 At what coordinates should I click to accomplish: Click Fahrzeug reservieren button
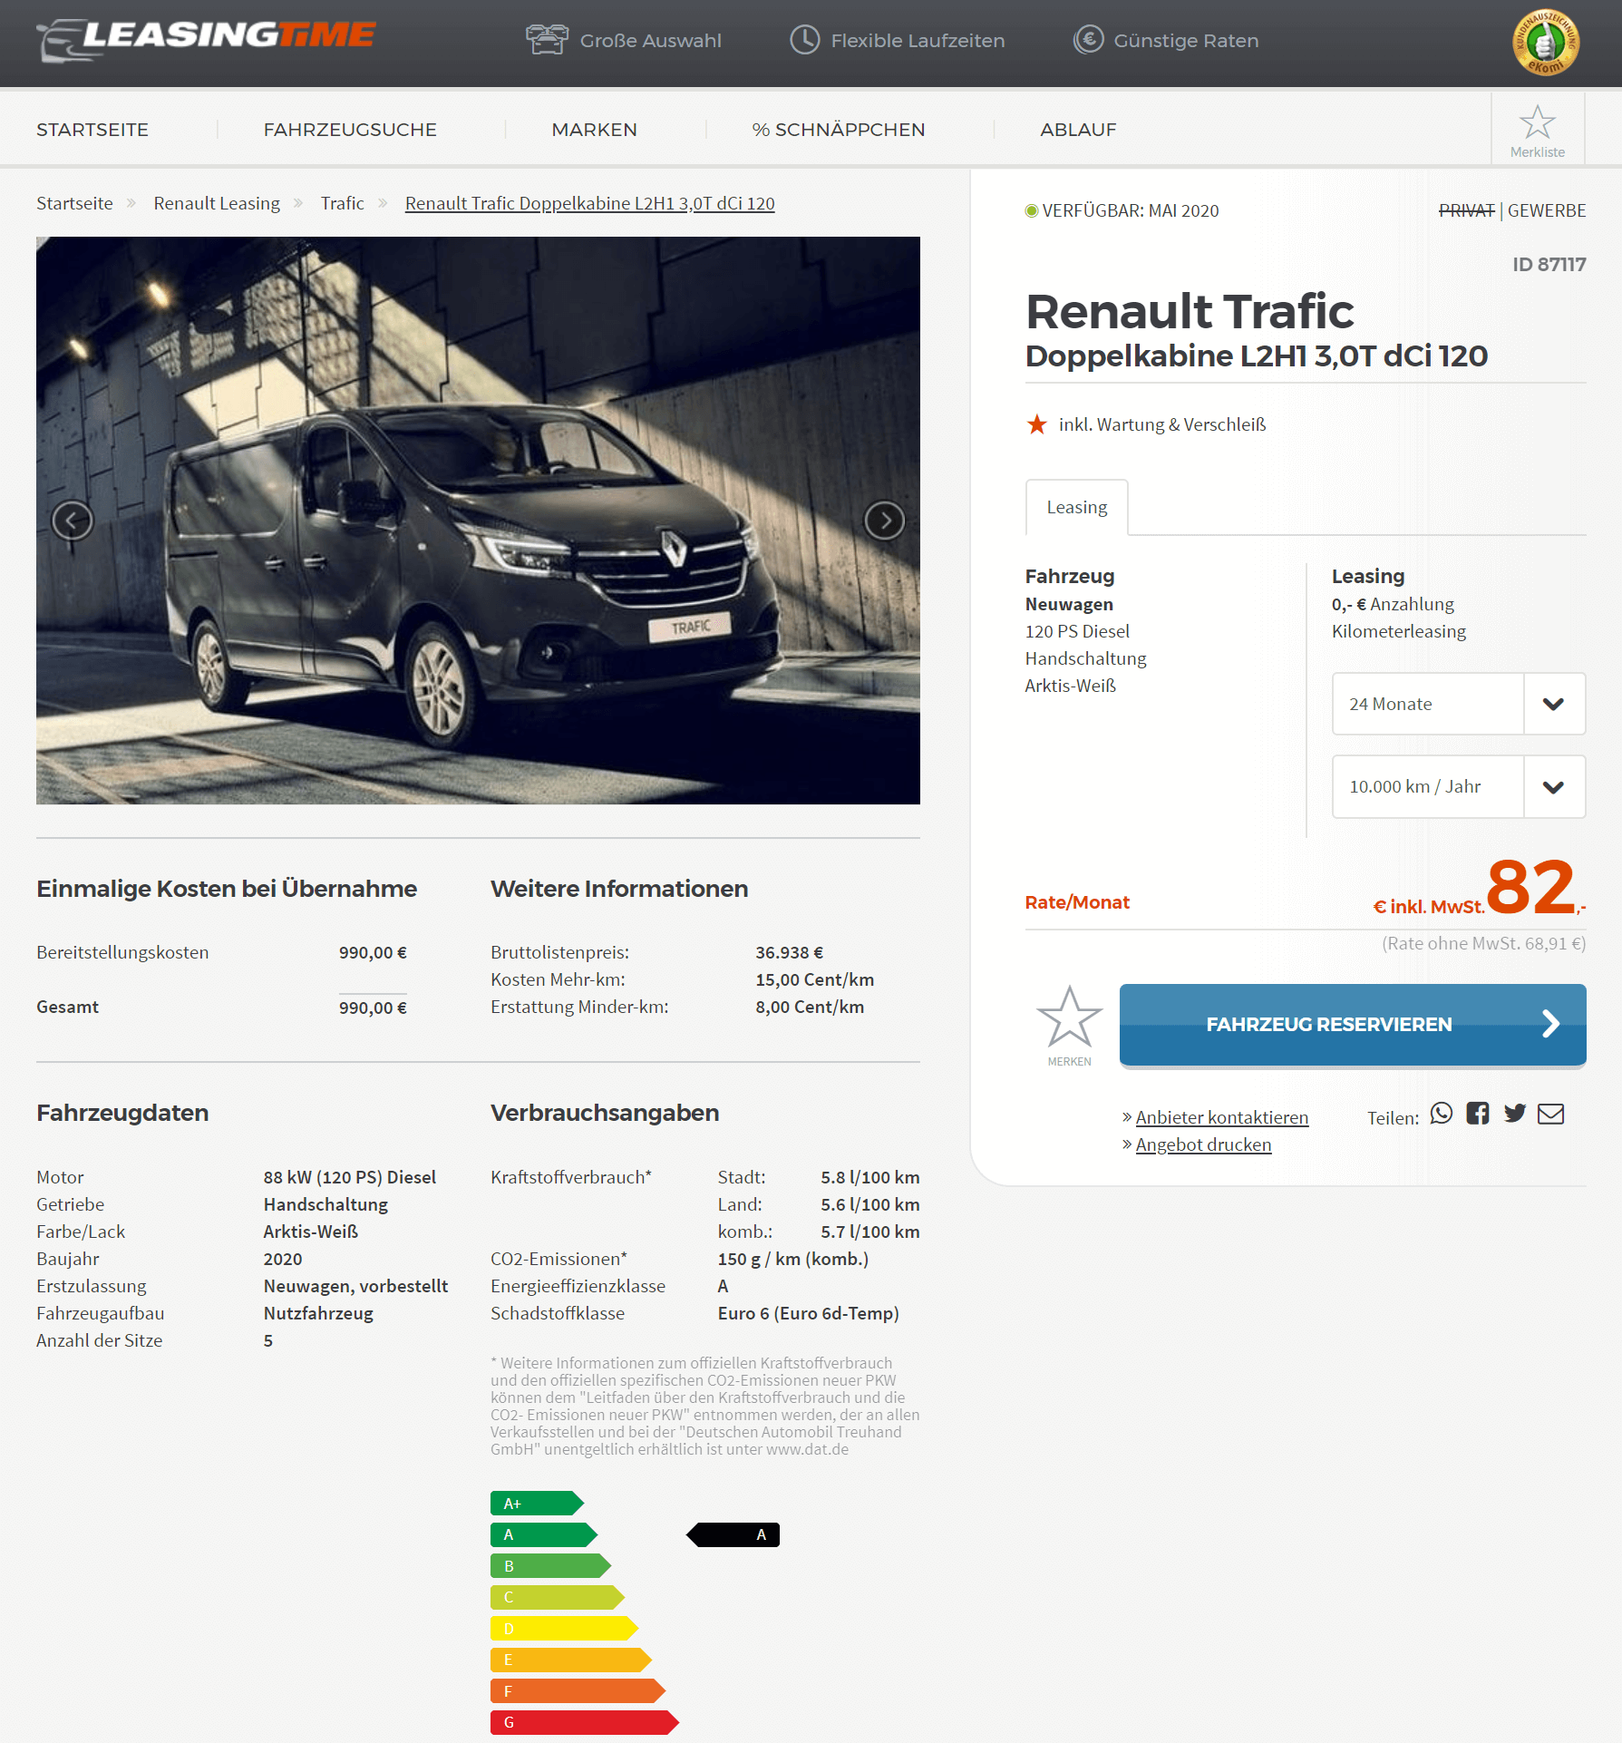point(1353,1025)
